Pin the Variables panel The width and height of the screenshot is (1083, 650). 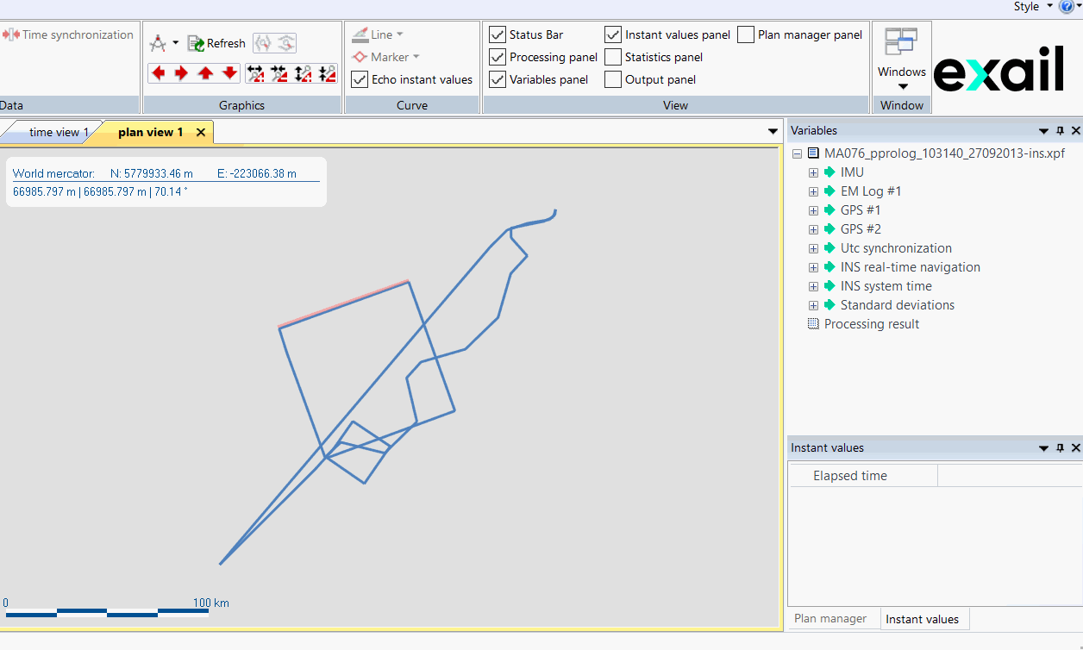point(1060,131)
